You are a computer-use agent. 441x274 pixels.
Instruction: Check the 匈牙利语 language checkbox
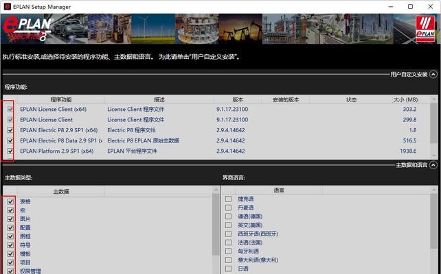(x=228, y=251)
